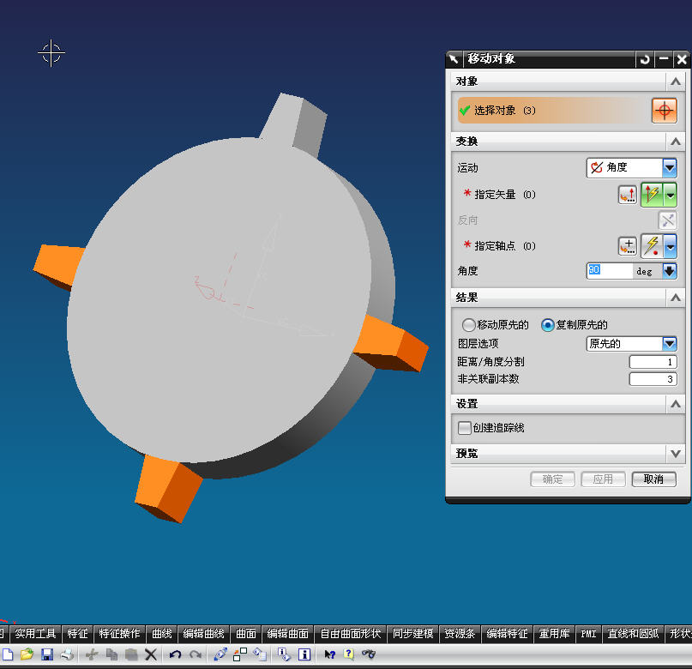Click the 确定 button
This screenshot has height=669, width=692.
[x=552, y=479]
